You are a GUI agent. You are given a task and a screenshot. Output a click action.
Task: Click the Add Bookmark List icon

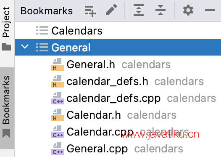pyautogui.click(x=90, y=11)
